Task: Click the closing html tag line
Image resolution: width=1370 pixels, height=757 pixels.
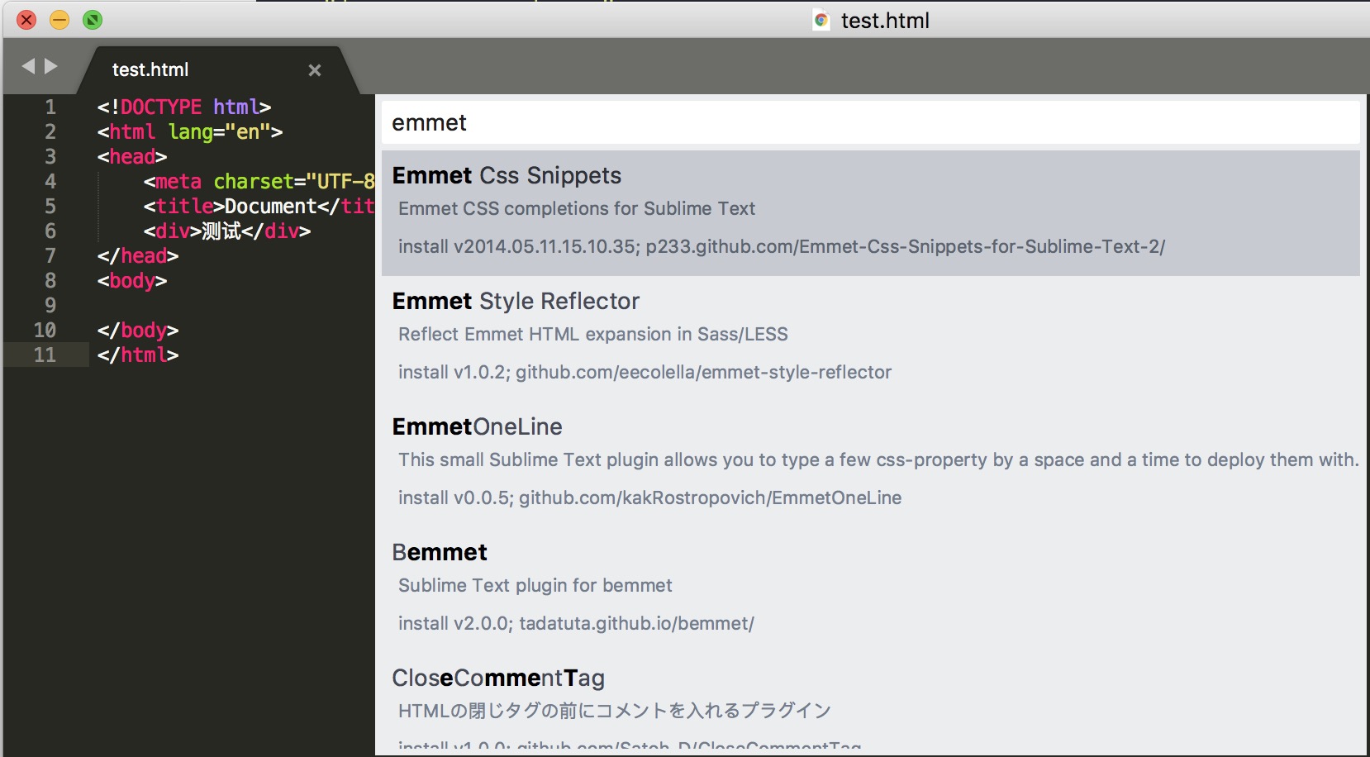Action: [x=138, y=355]
